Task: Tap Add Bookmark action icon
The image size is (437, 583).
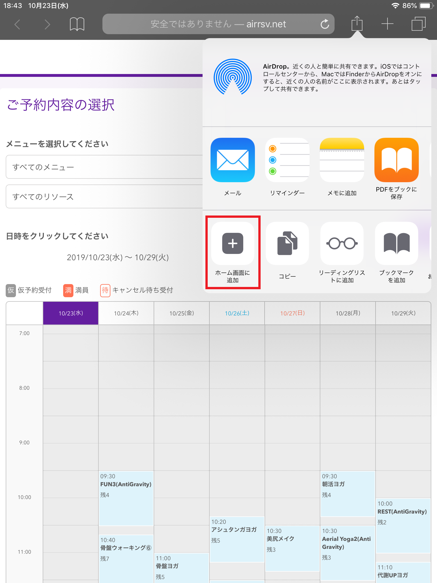Action: tap(397, 243)
